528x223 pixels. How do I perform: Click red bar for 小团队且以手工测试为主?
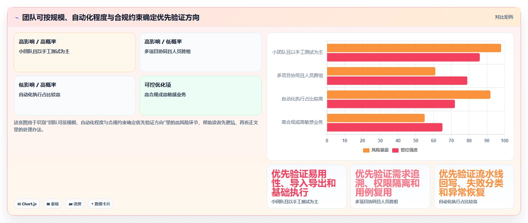tap(403, 57)
